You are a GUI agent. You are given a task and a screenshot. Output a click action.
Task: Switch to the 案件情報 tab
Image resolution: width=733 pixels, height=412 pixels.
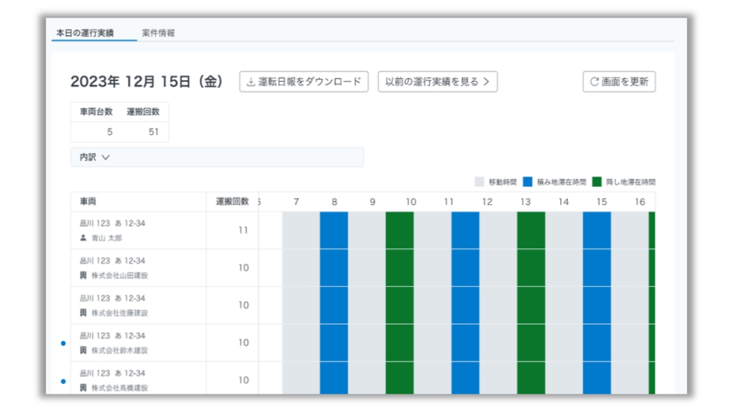158,34
